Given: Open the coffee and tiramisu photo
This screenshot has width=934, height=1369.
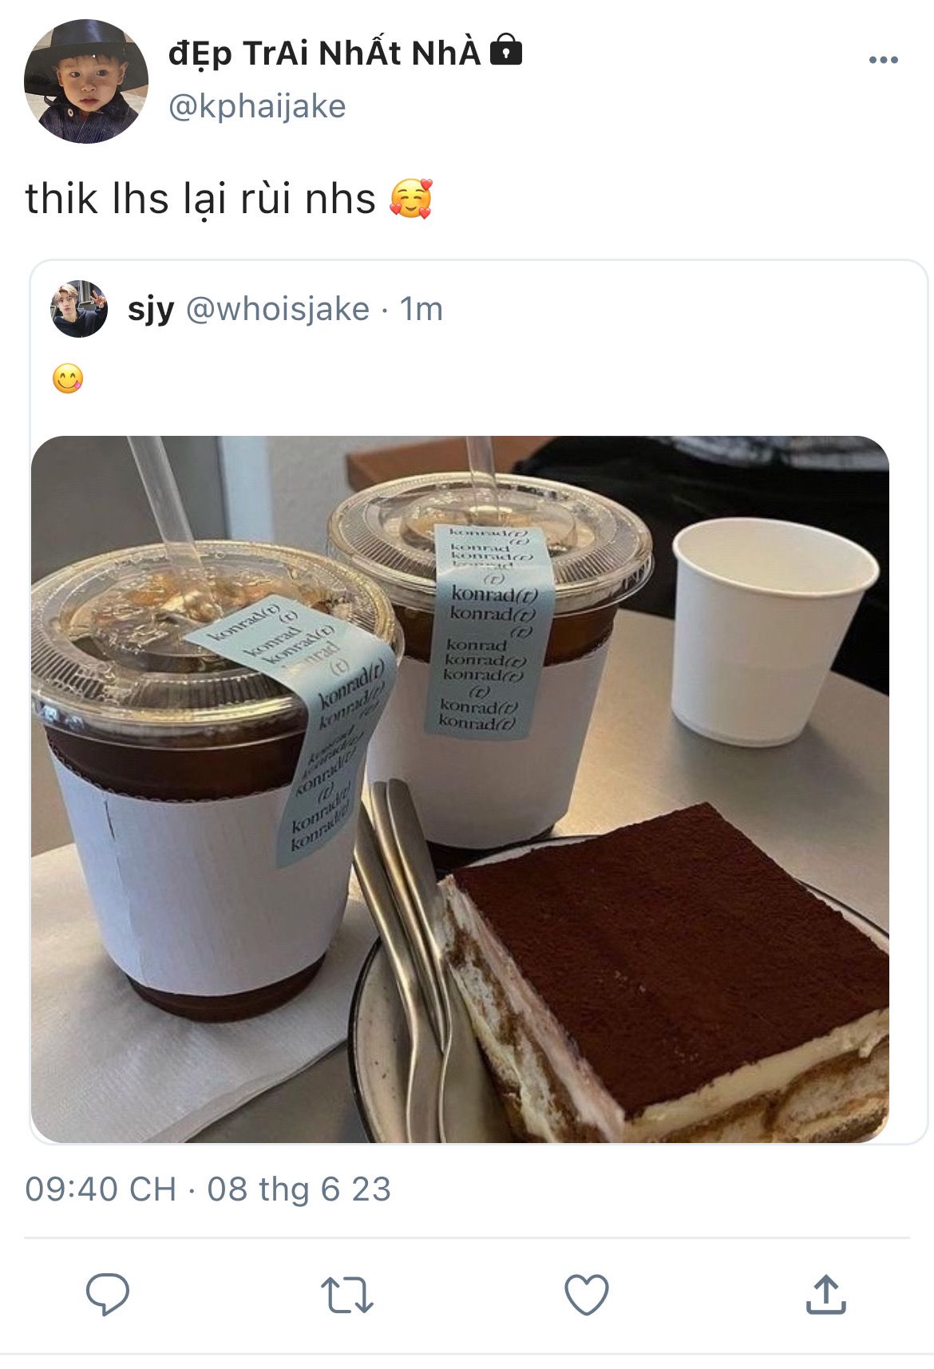Looking at the screenshot, I should pyautogui.click(x=460, y=789).
